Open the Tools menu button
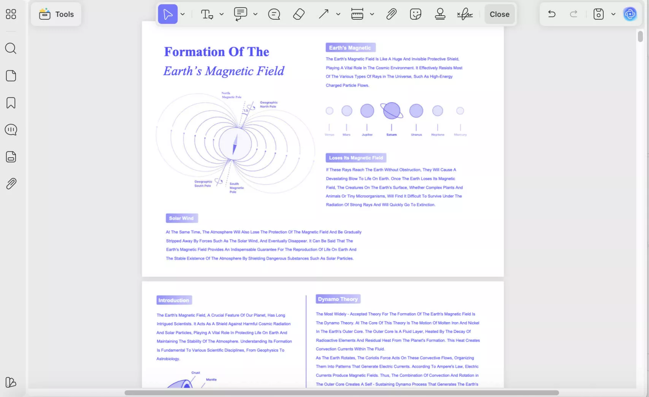The image size is (649, 397). coord(56,14)
